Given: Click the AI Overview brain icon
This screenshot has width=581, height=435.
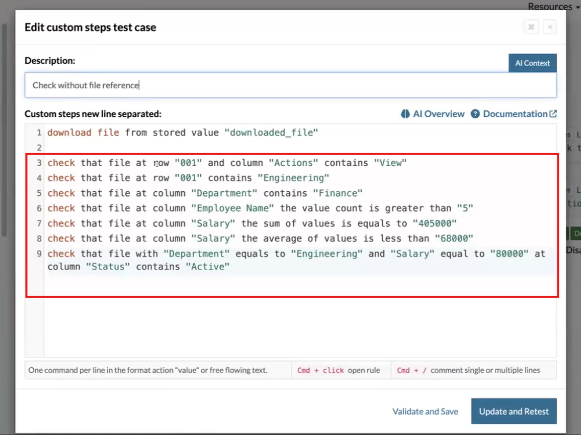Looking at the screenshot, I should tap(405, 114).
